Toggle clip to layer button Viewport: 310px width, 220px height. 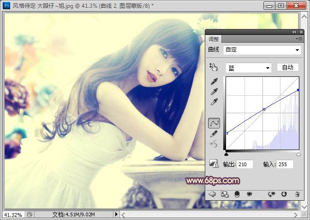point(237,194)
